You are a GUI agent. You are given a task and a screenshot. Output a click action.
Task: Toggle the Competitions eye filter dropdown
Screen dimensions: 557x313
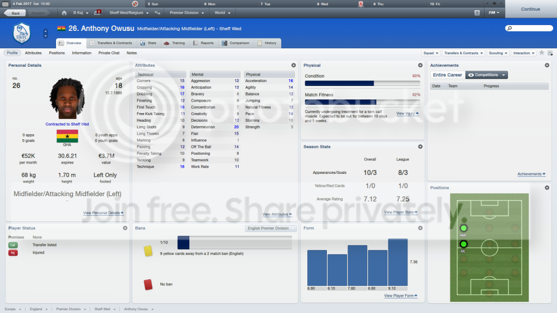tap(487, 75)
